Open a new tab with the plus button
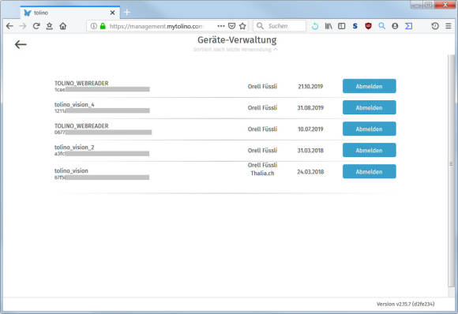Screen dimensions: 458x314 pyautogui.click(x=127, y=13)
